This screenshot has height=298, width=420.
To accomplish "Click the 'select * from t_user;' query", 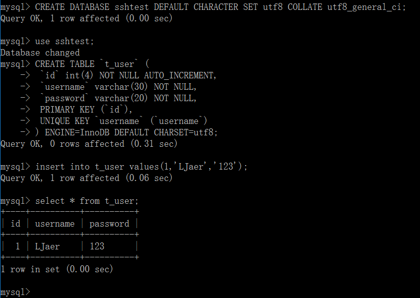I will point(87,201).
